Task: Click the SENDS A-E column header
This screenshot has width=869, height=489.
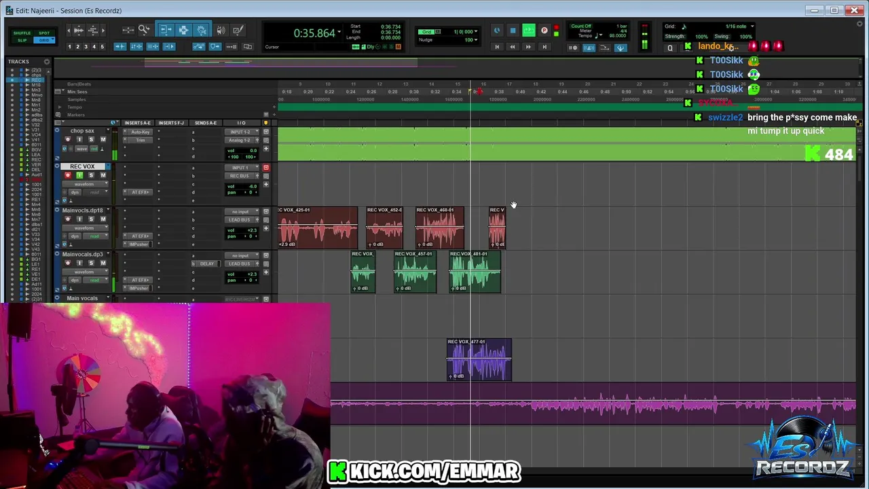Action: (x=206, y=123)
